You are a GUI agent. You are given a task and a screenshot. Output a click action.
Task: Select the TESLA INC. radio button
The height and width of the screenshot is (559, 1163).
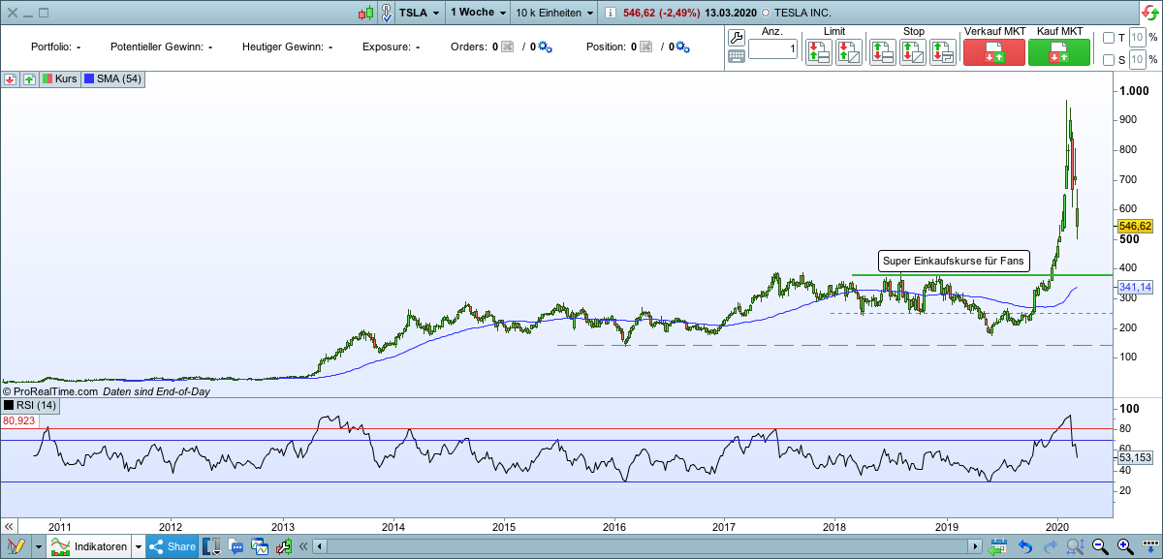pyautogui.click(x=765, y=13)
